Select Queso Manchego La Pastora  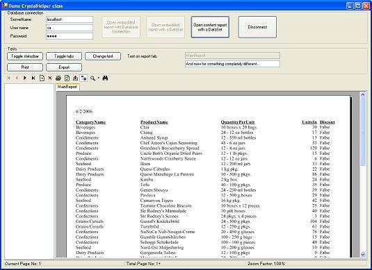click(x=167, y=174)
